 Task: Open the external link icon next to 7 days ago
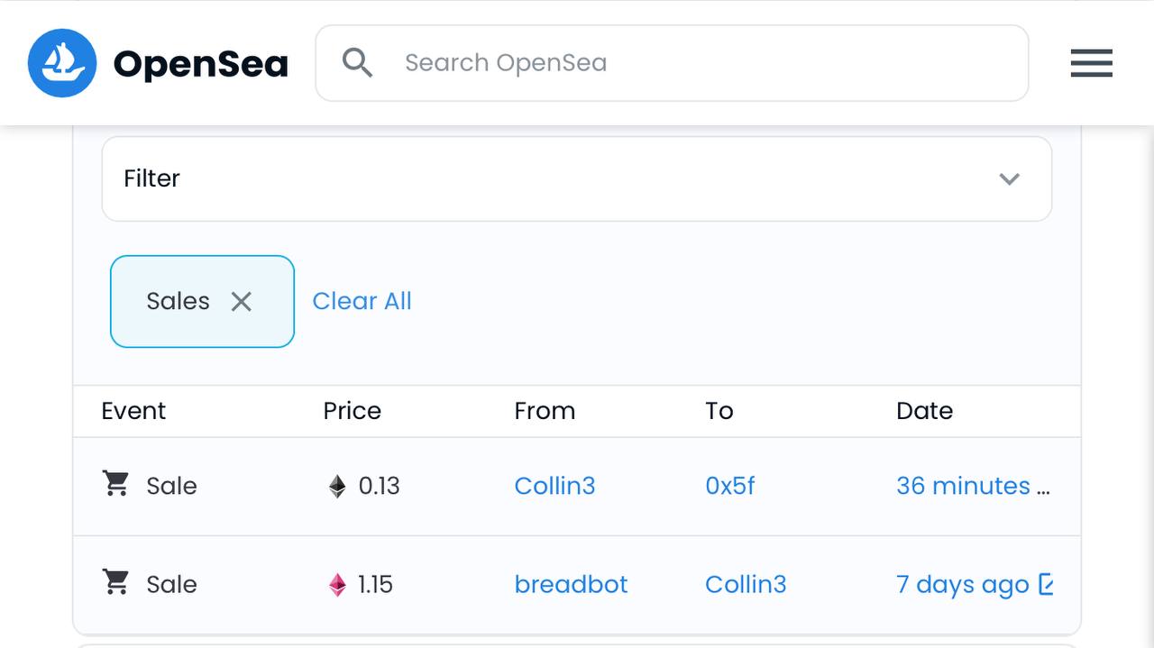click(1046, 584)
